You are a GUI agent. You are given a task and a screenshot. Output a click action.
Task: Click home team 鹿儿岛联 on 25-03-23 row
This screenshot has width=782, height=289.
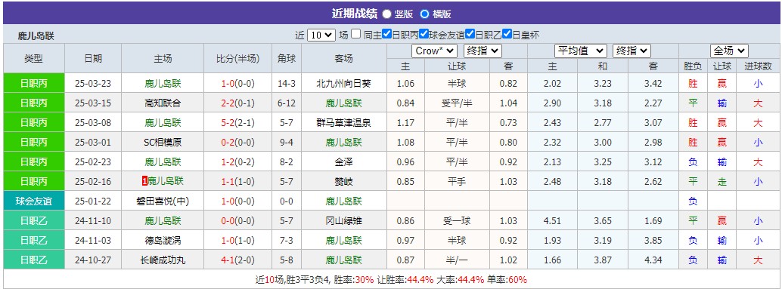click(163, 84)
